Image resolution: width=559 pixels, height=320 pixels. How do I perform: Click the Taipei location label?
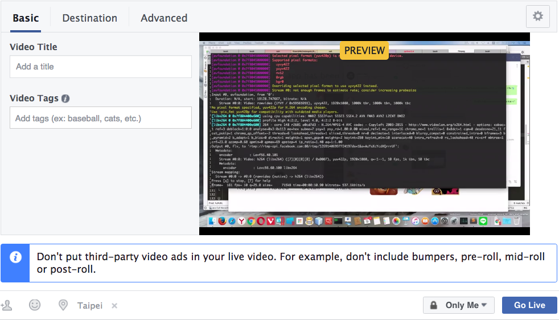tap(90, 306)
